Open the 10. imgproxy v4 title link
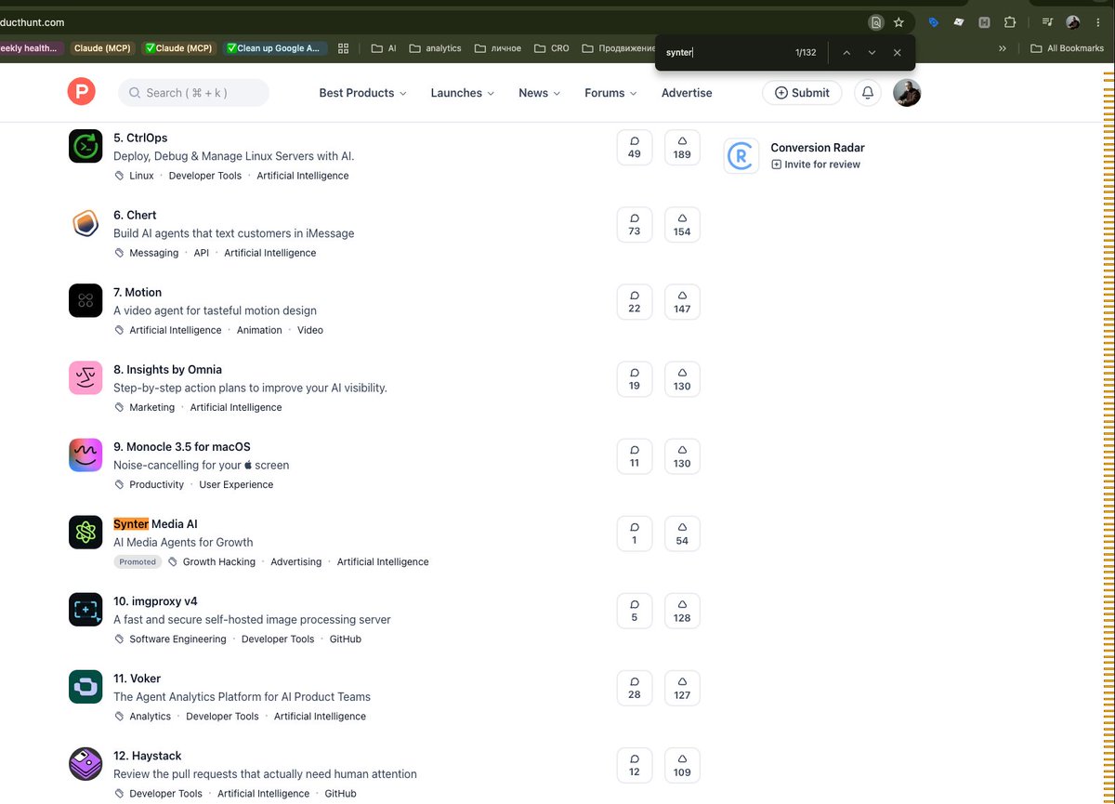 click(155, 600)
